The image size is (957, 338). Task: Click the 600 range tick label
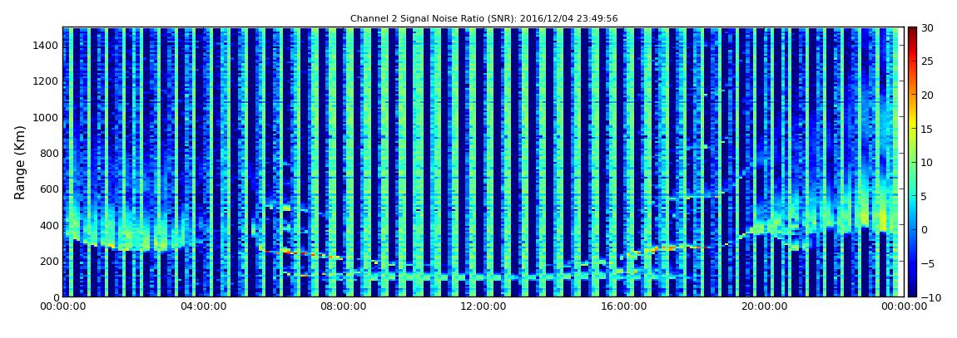click(x=49, y=189)
